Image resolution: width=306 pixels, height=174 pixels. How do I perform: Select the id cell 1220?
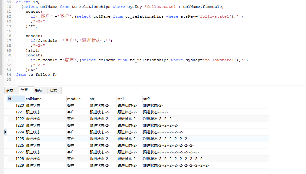point(16,105)
